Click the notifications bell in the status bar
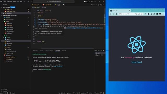167x94 pixels. (x=104, y=93)
